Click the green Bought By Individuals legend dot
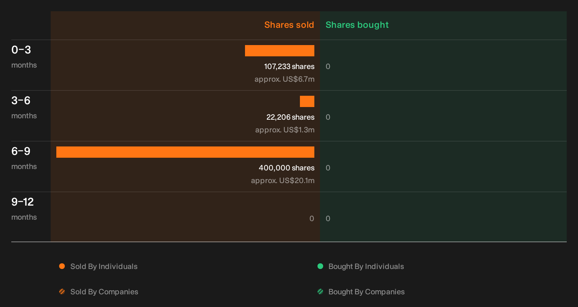578x307 pixels. (x=320, y=266)
